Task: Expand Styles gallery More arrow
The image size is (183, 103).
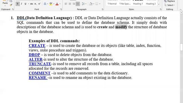Action: tap(159, 5)
